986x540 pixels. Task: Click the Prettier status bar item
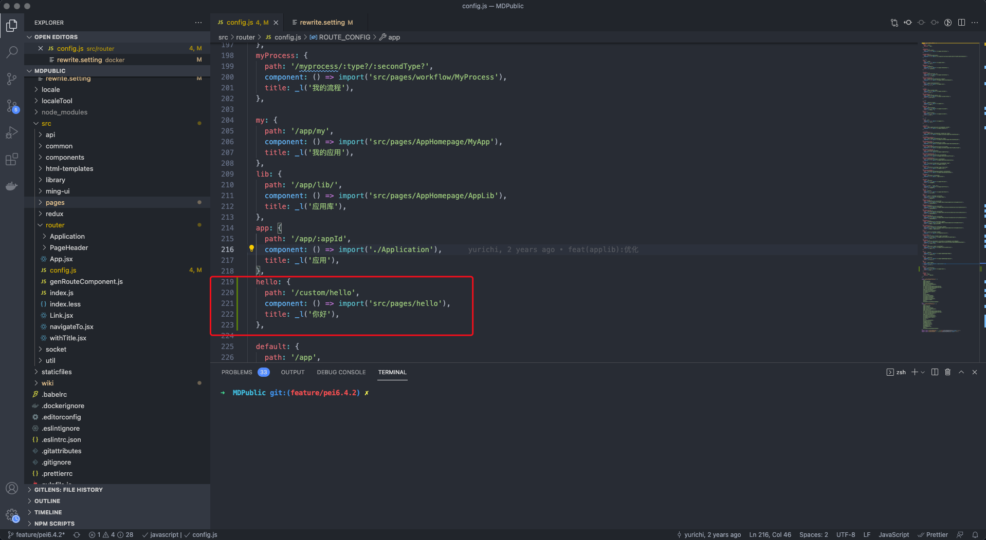click(x=933, y=534)
